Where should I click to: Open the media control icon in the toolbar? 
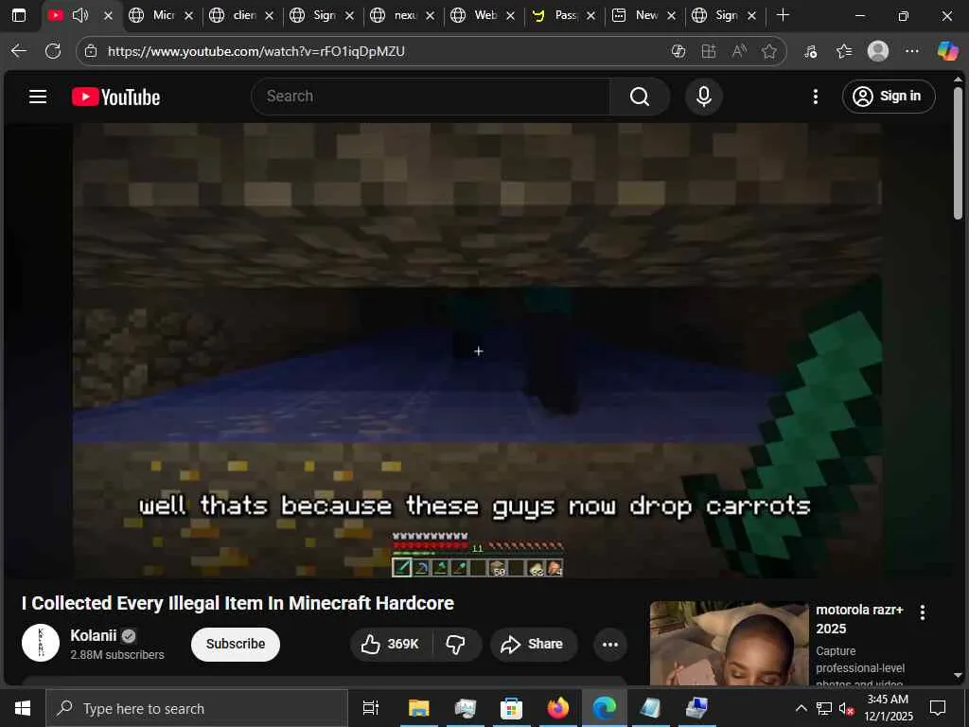(811, 51)
